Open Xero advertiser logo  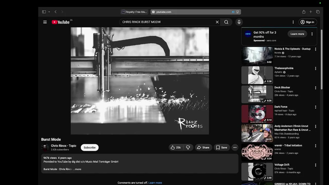coord(248,34)
